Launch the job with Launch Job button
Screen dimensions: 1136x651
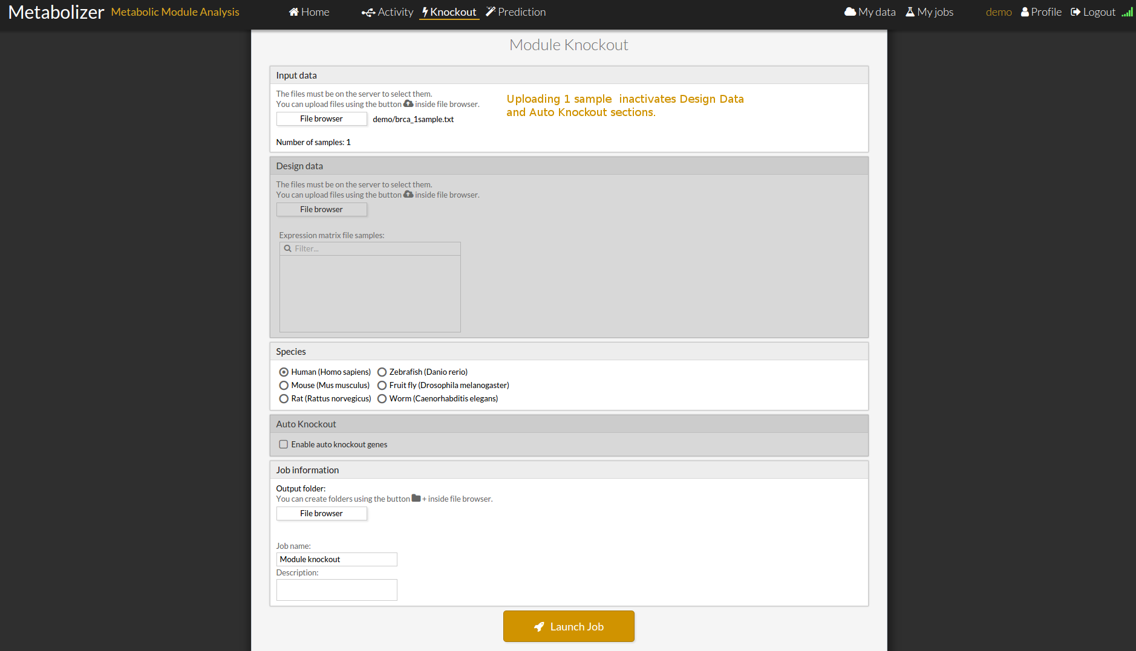569,627
